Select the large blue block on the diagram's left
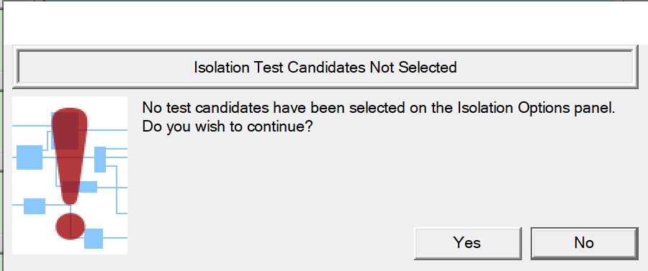The image size is (648, 271). [30, 157]
